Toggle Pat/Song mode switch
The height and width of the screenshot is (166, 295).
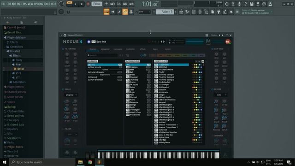tap(70, 4)
